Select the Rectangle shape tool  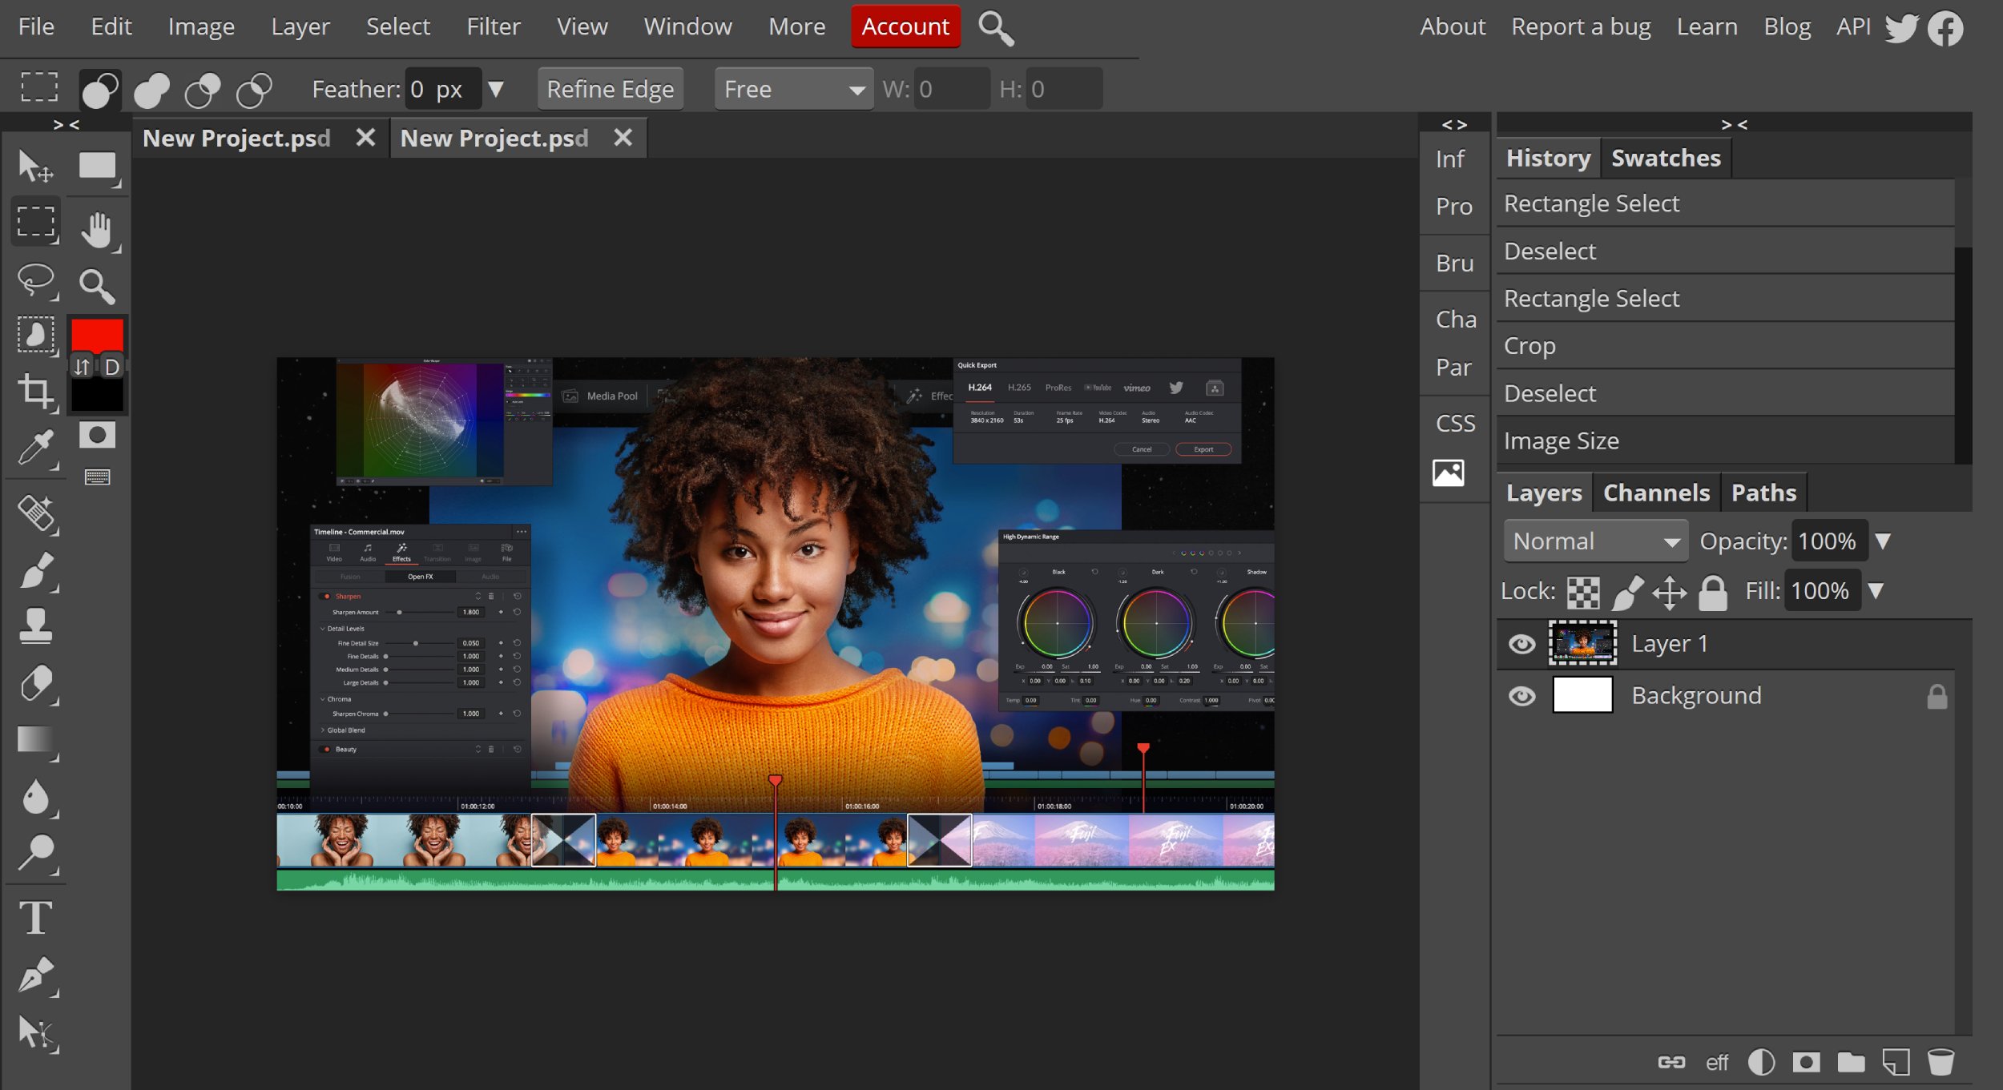click(98, 167)
